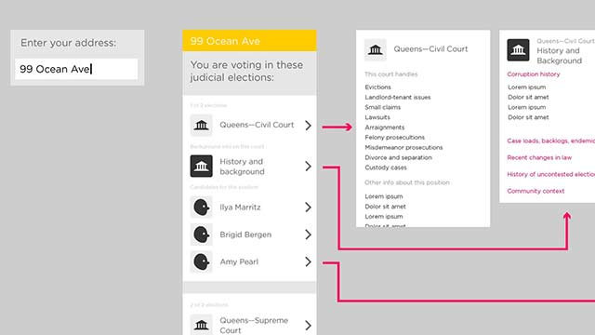
Task: Open Amy Pearl details via chevron
Action: [308, 261]
